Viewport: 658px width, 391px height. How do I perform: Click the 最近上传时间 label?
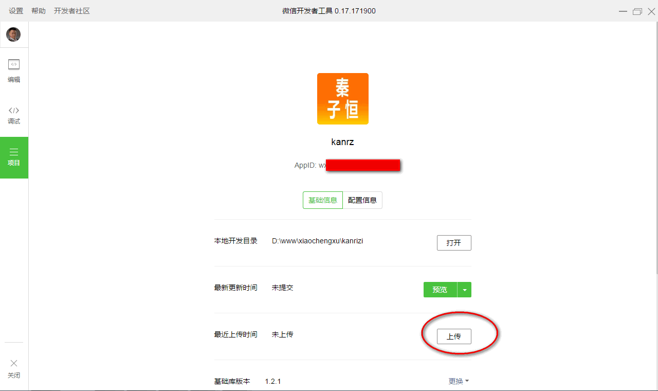pyautogui.click(x=235, y=334)
